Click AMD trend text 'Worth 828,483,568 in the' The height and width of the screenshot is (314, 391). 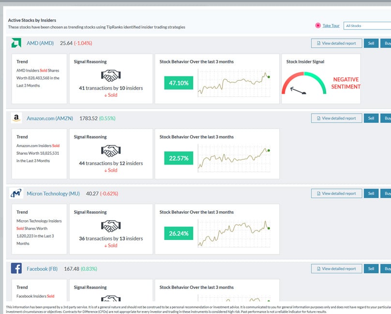click(x=38, y=78)
